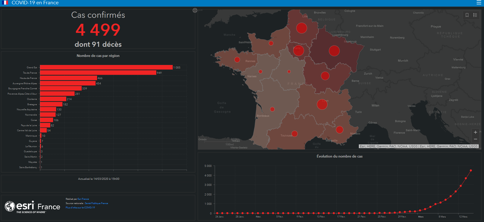Open the map legend list icon
Screen dimensions: 484x222
coord(475,15)
